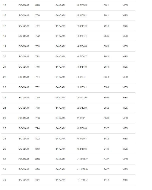Click the power value 0.1/60.1

pos(82,139)
